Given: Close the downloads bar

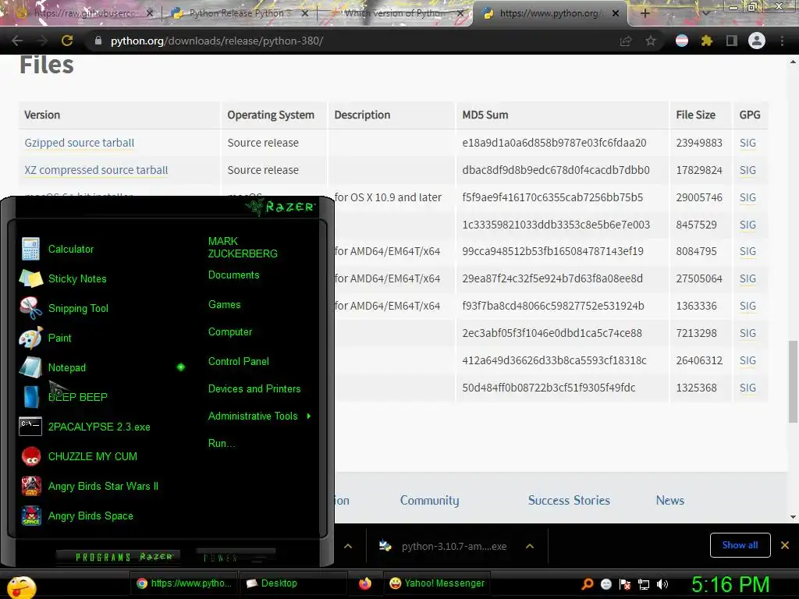Looking at the screenshot, I should point(785,545).
